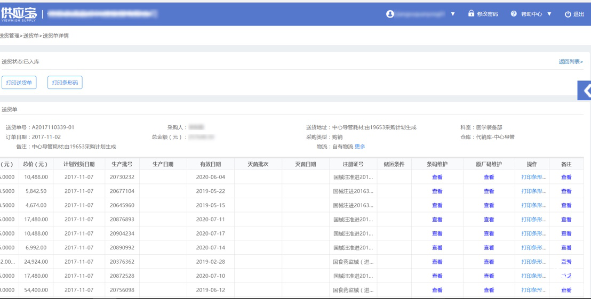Show 更多 logistics info
591x299 pixels.
tap(360, 147)
